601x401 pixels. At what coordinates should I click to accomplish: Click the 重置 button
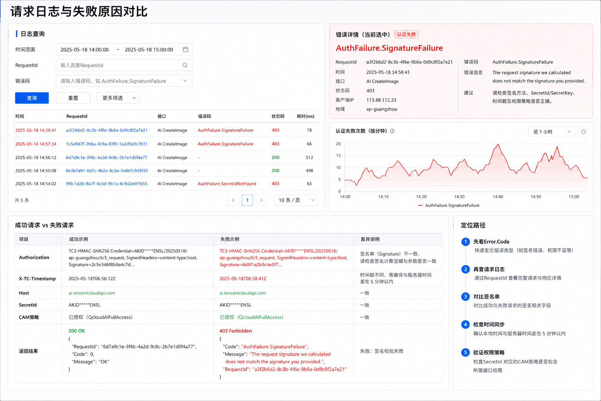[73, 98]
